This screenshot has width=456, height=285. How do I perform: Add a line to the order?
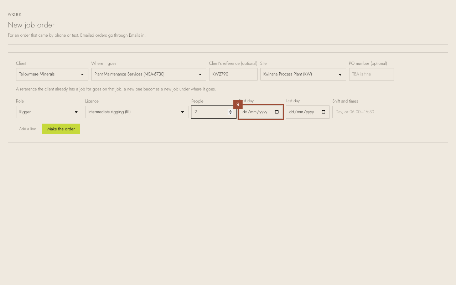27,129
